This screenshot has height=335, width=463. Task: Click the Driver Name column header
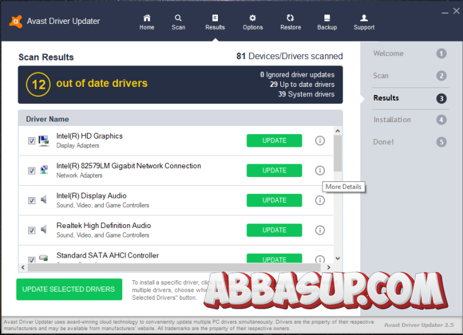[47, 119]
